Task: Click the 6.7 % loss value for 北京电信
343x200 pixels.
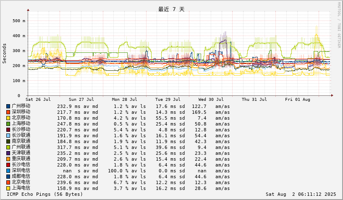Action: (x=121, y=183)
